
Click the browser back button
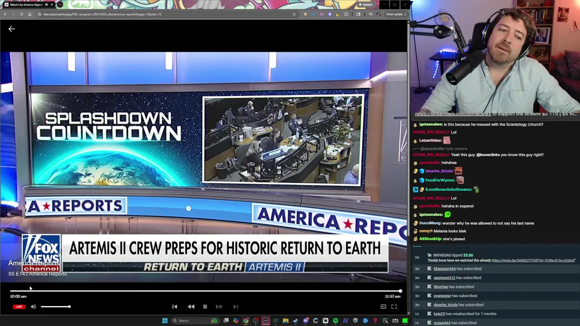pos(5,14)
